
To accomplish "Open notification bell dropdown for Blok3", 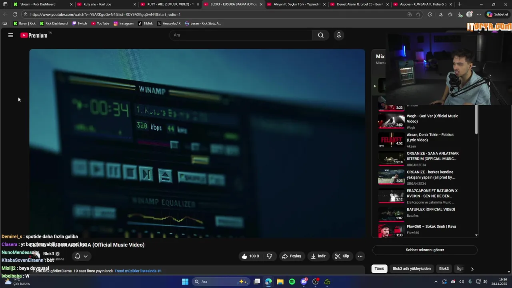I will click(81, 256).
